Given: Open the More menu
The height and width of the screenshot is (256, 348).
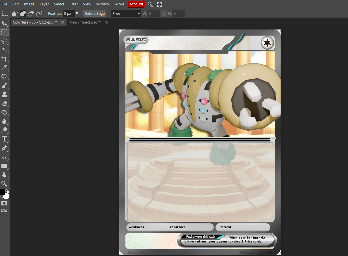Looking at the screenshot, I should tap(120, 4).
